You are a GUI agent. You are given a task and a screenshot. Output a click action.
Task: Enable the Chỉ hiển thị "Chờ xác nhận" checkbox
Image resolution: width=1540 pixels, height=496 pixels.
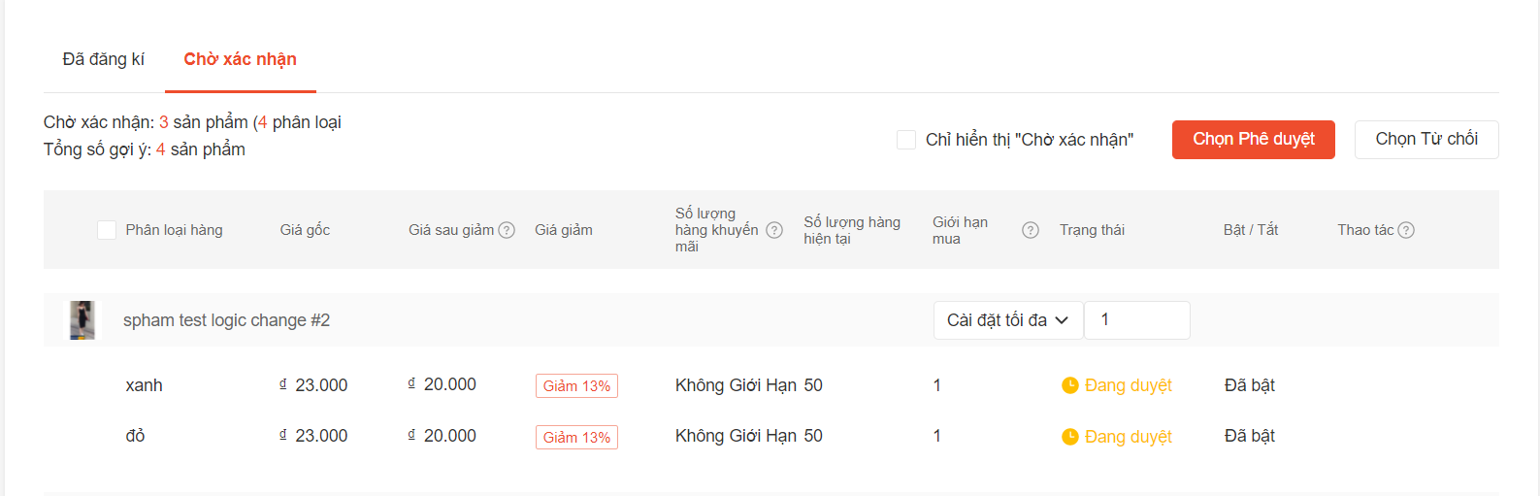click(906, 140)
